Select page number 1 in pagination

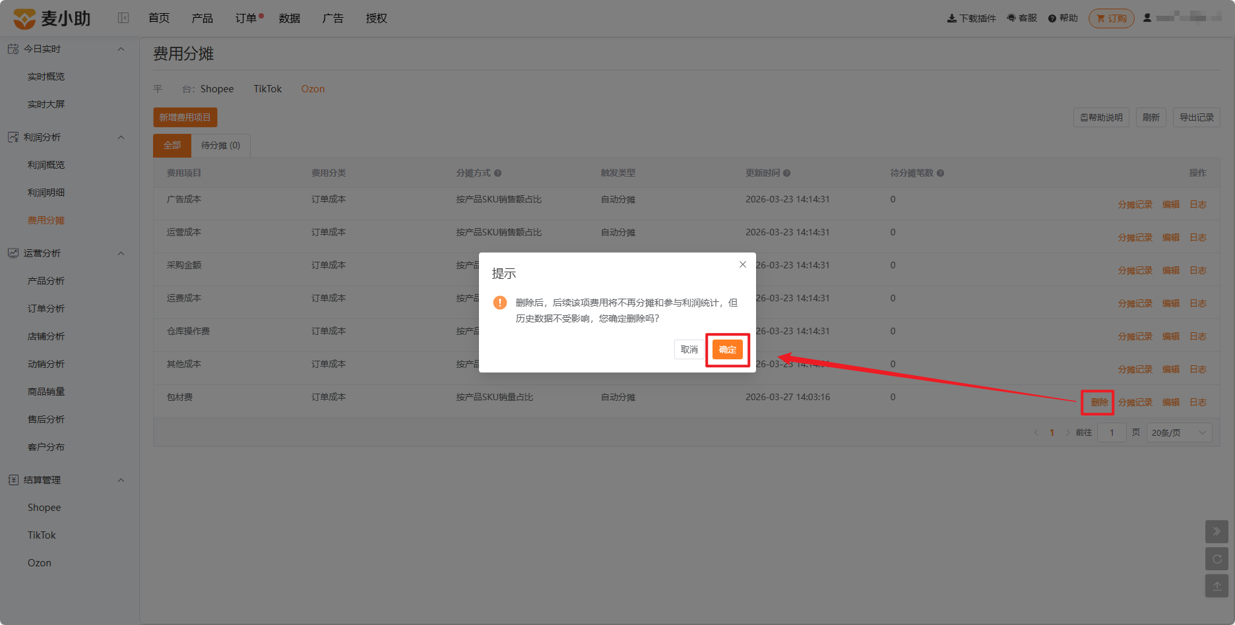(1052, 432)
